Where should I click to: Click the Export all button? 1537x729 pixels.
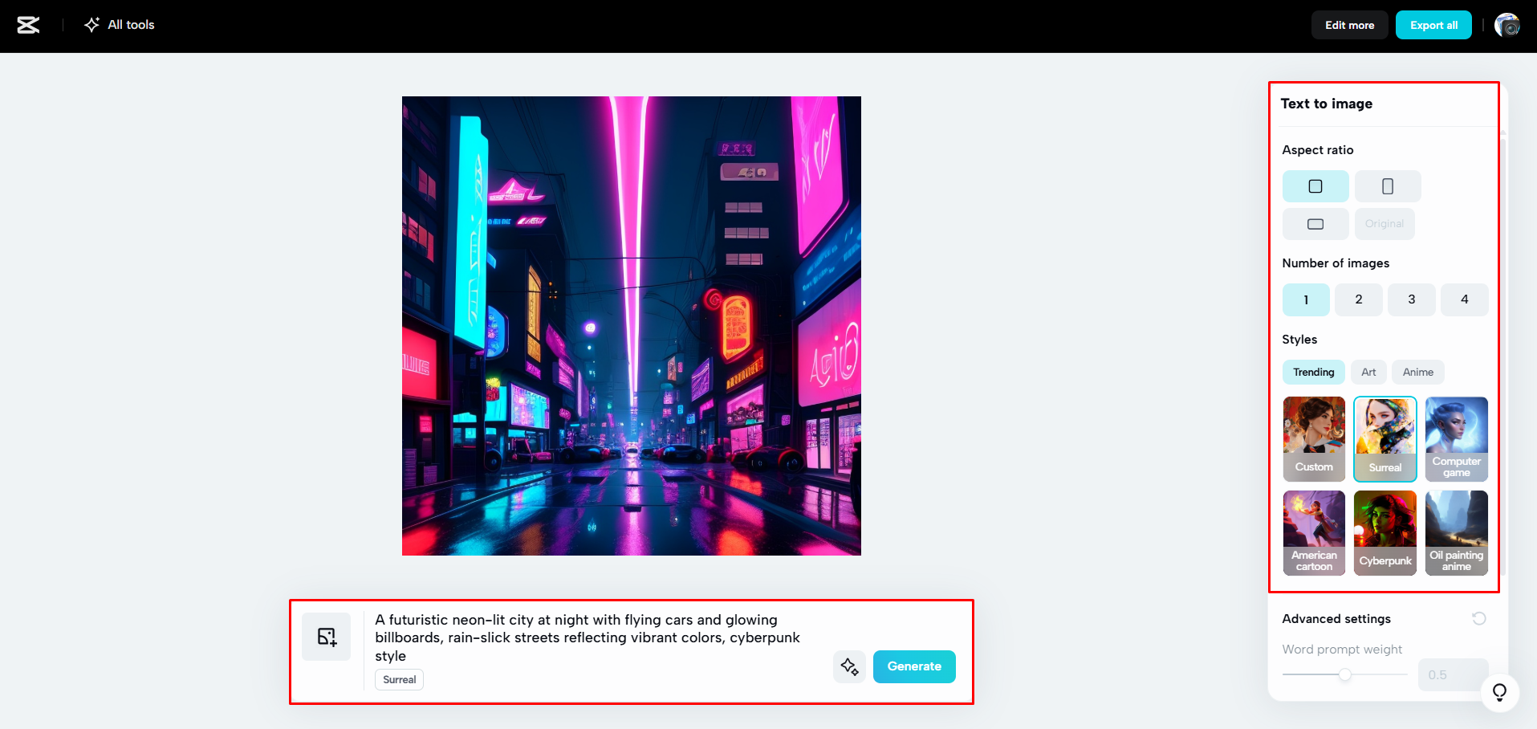click(x=1433, y=25)
